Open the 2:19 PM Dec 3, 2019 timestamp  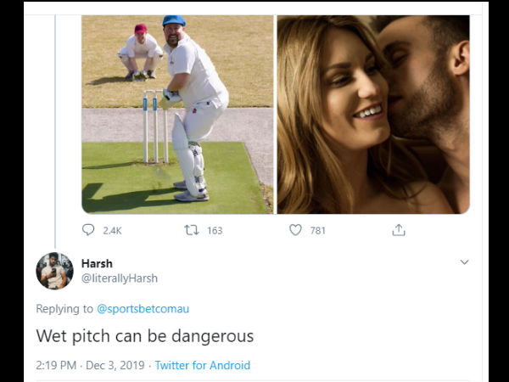[x=89, y=365]
